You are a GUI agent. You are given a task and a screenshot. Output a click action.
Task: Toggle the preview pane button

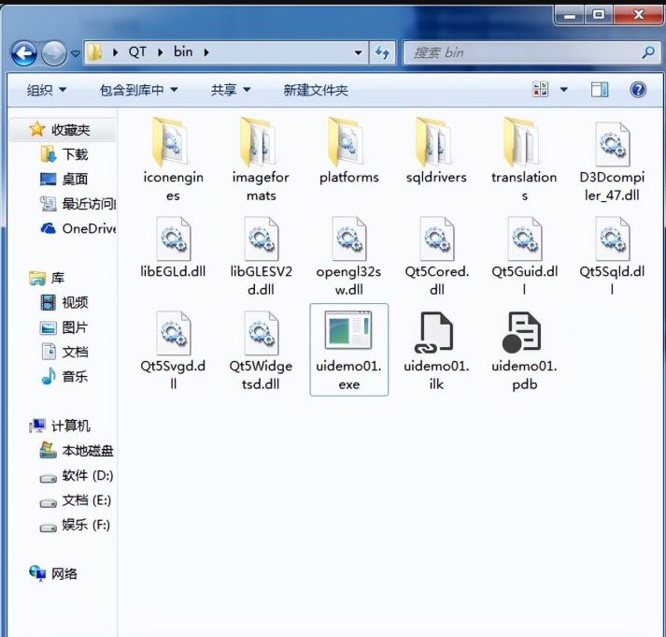[x=600, y=90]
